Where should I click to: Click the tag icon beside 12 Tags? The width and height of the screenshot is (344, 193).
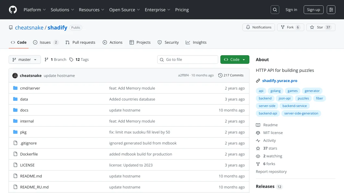tap(71, 60)
